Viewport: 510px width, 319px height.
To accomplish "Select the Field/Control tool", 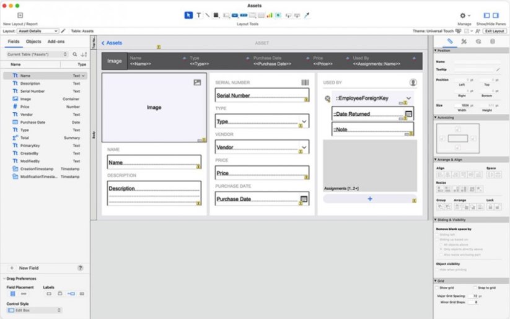I will click(x=226, y=15).
